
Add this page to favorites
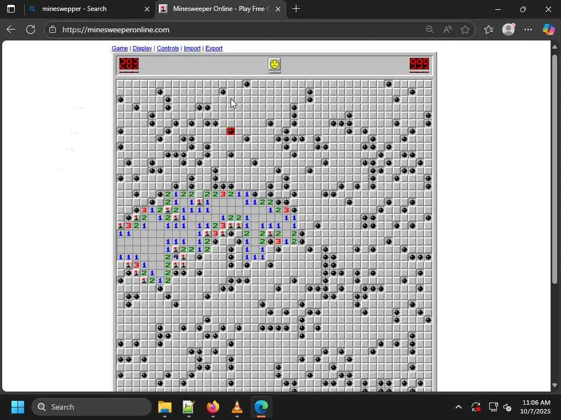[x=465, y=30]
